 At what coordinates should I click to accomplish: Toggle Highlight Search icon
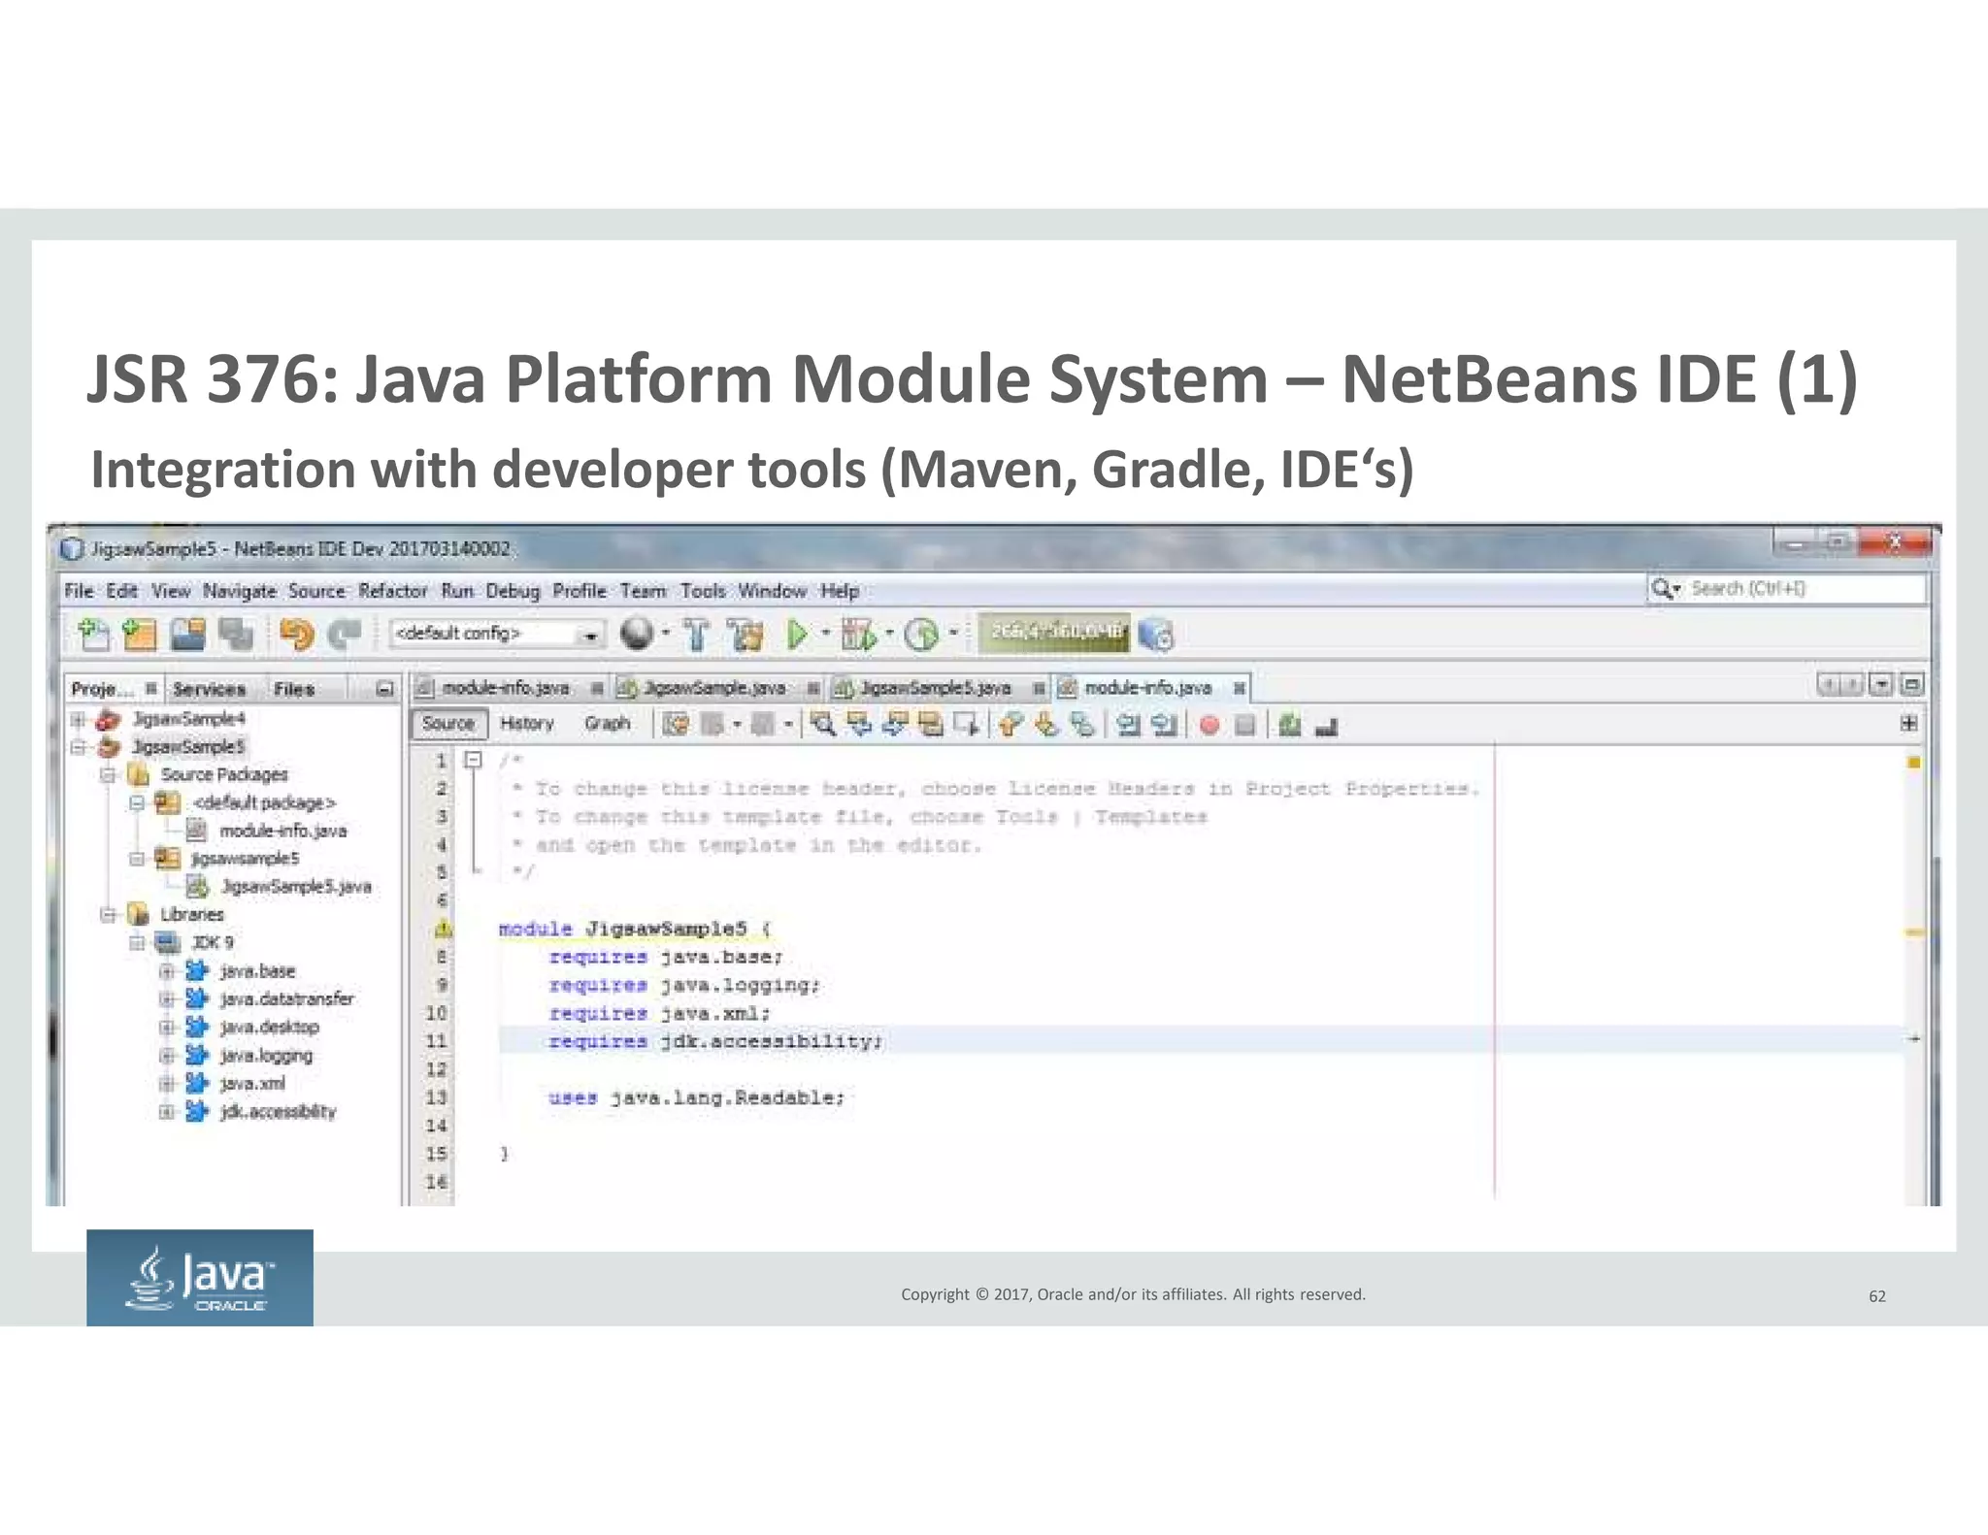click(x=931, y=725)
